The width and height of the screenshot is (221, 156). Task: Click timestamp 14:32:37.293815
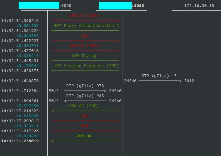[20, 121]
